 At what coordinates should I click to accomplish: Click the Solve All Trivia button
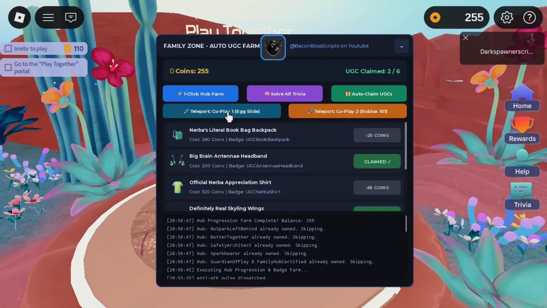[x=285, y=94]
